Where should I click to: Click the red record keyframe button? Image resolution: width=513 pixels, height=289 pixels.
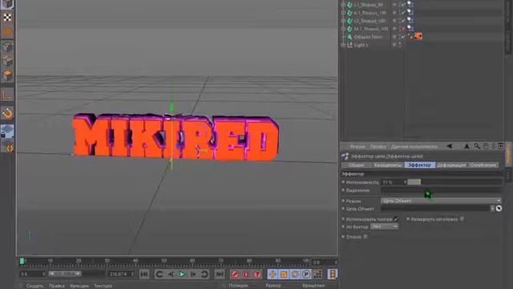click(235, 274)
